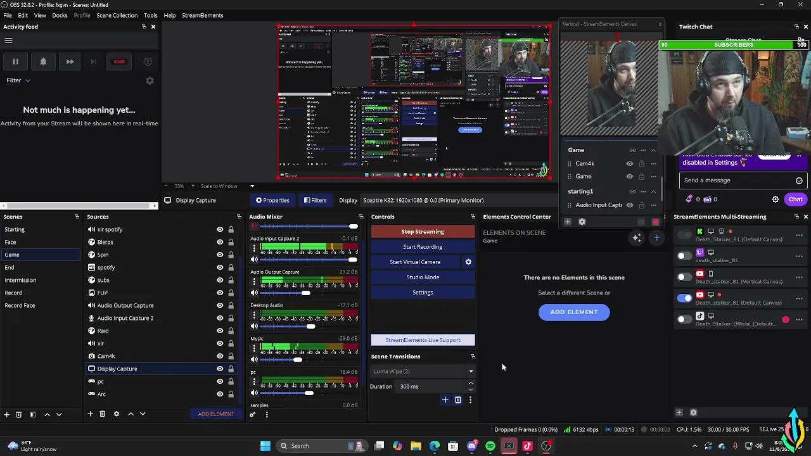Delete the selected source
The image size is (811, 456).
click(x=102, y=414)
